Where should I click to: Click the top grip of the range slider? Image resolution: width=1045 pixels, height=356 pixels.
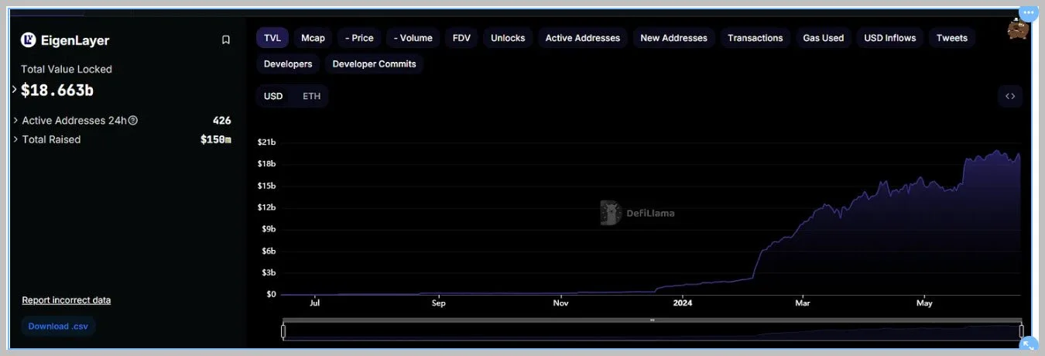(653, 320)
